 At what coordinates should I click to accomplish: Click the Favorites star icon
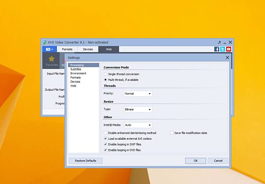pyautogui.click(x=52, y=59)
